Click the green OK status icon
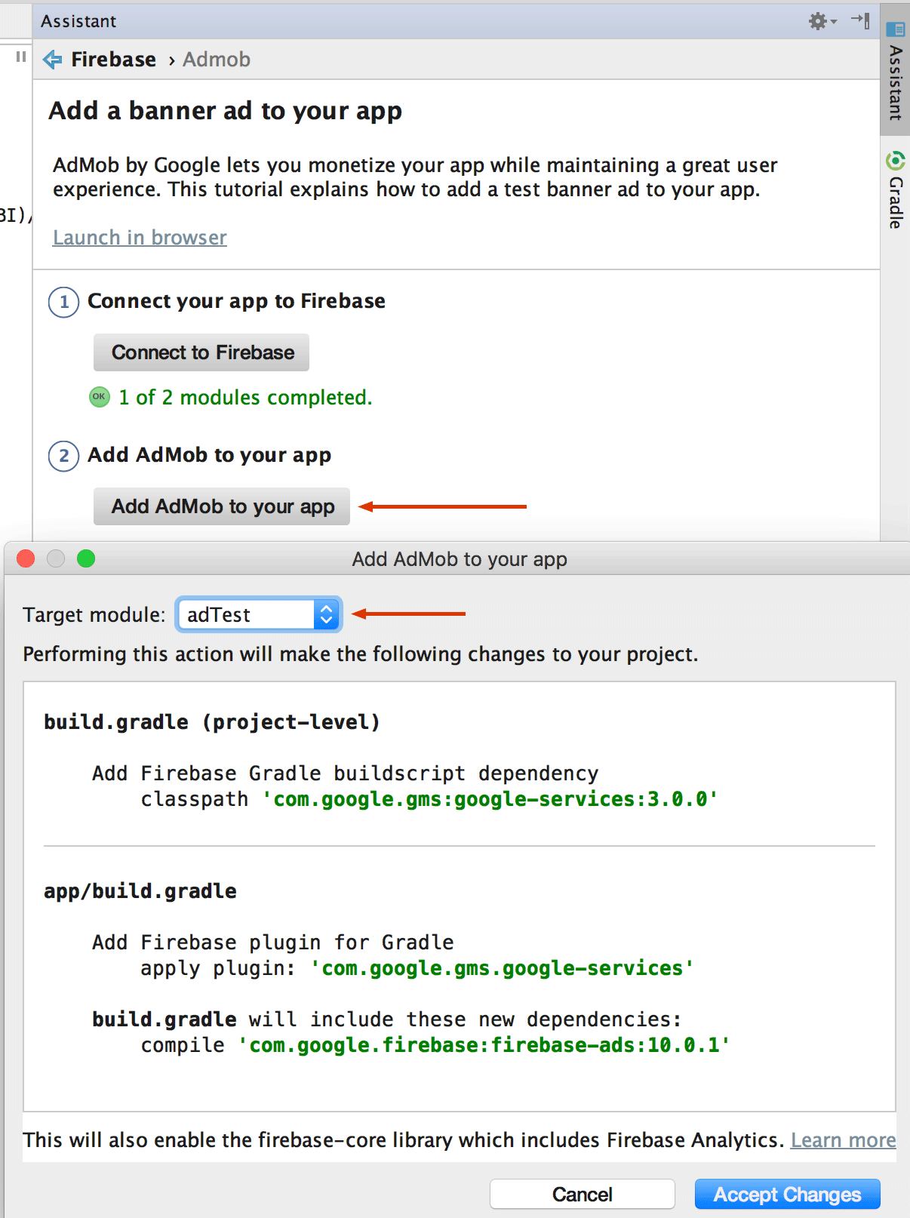 pos(100,397)
